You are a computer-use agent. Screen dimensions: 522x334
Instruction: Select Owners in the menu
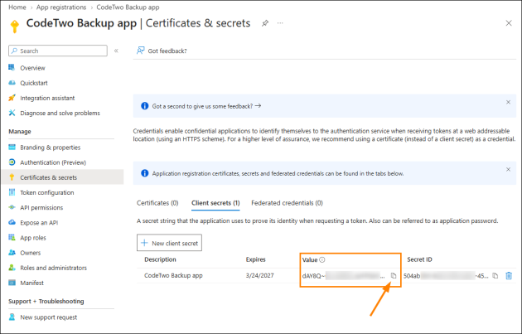(31, 253)
